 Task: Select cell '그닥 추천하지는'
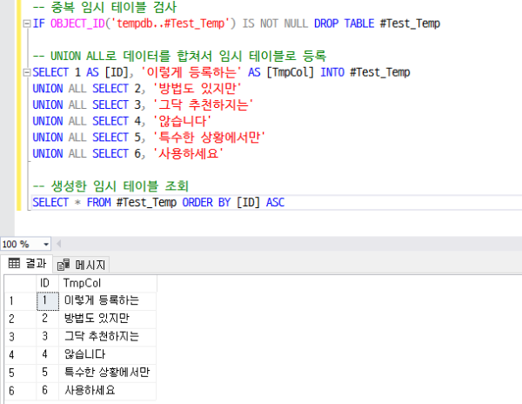click(x=108, y=337)
